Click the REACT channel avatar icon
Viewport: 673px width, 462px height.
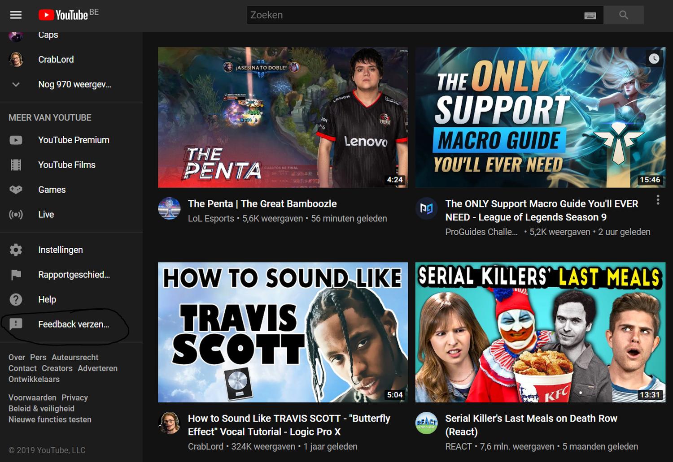pos(426,423)
